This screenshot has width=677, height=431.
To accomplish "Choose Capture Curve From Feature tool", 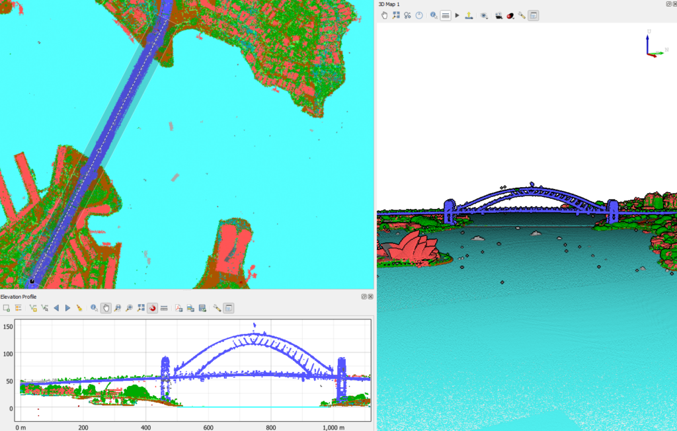I will point(44,308).
